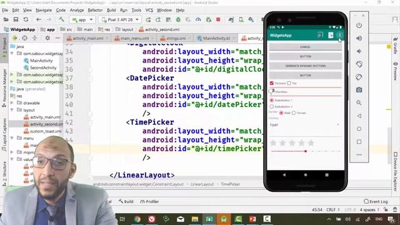
Task: Hide the Project panel with minus icon
Action: click(57, 38)
